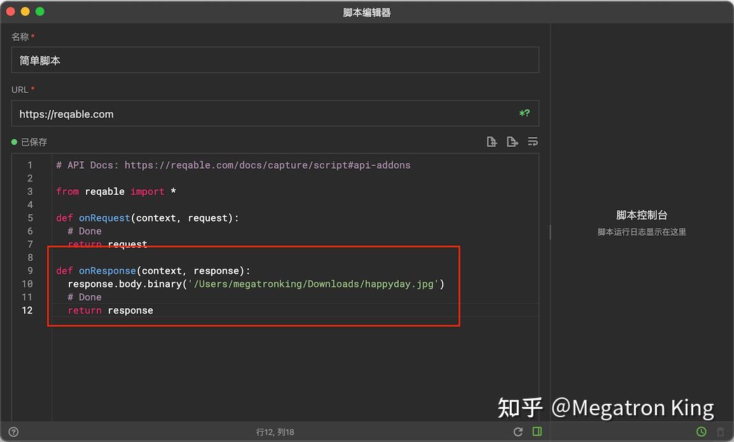The image size is (734, 442).
Task: Click the 脚本编辑器 title bar
Action: click(x=366, y=11)
